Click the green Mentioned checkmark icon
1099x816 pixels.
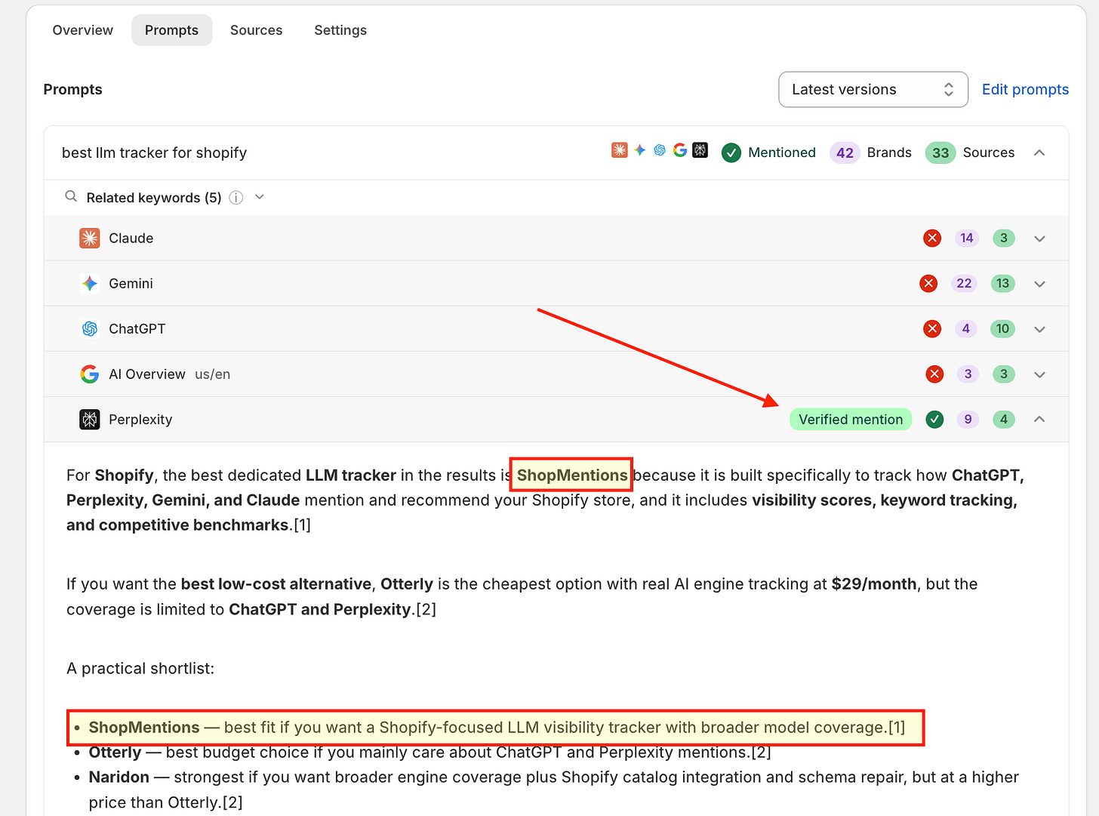click(x=731, y=152)
